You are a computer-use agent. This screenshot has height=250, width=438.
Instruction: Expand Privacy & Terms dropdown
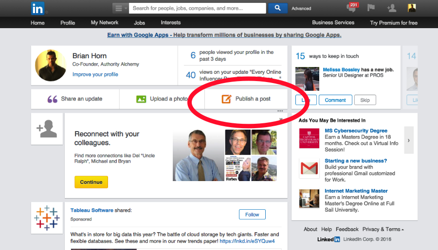tap(383, 229)
